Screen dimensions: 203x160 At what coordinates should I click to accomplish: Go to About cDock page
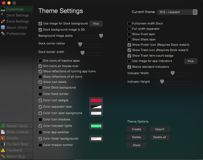[16, 27]
